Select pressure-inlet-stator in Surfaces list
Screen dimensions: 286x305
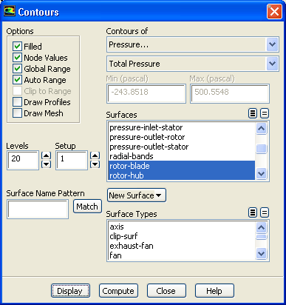[x=182, y=127]
